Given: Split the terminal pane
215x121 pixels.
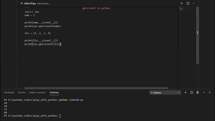Looking at the screenshot, I should [192, 92].
